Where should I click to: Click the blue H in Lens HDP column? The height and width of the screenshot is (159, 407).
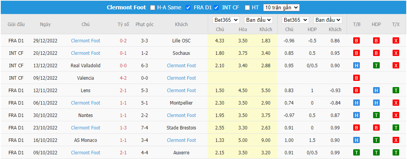click(376, 90)
